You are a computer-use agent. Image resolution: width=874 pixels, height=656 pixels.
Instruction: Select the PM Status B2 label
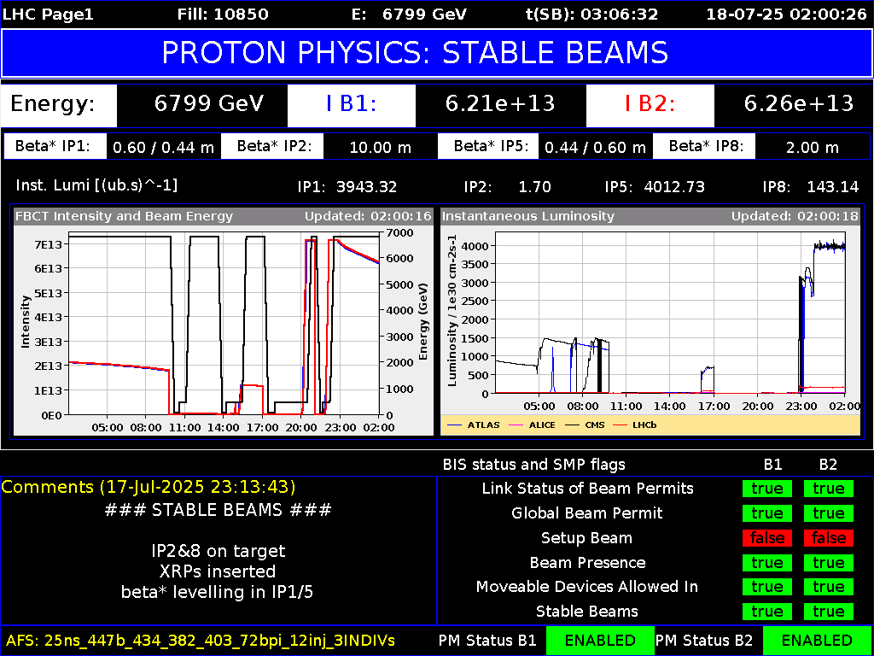click(704, 640)
